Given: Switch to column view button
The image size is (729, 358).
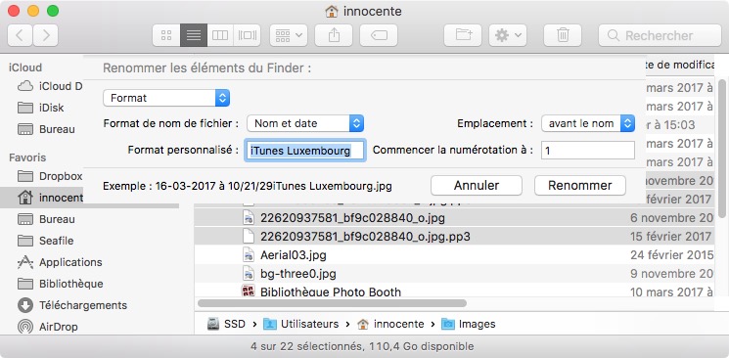Looking at the screenshot, I should (x=220, y=35).
